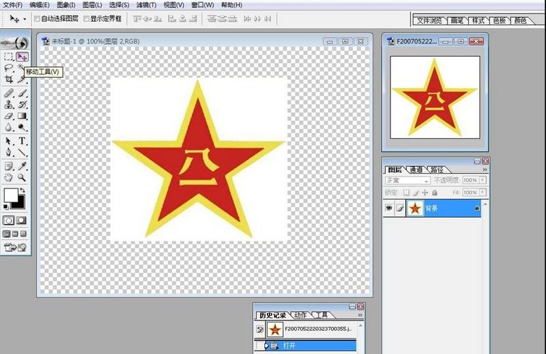Select the Dodge tool
The width and height of the screenshot is (546, 354).
point(22,127)
